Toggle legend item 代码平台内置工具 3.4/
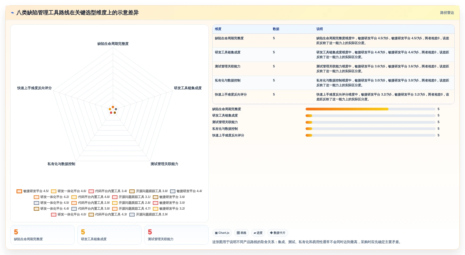 [108, 191]
